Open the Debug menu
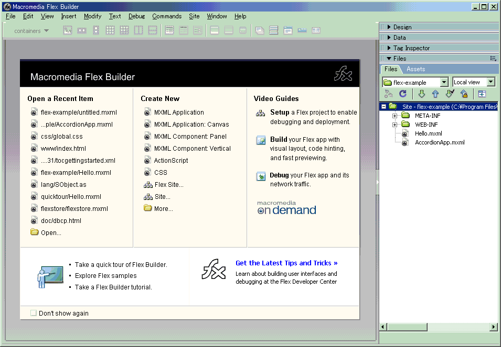The width and height of the screenshot is (501, 347). (137, 16)
